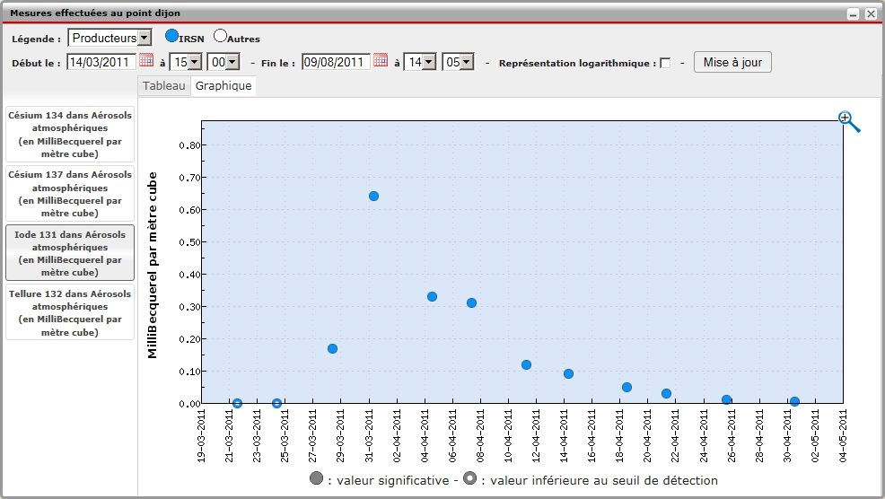Click the data point near 0.05 on 18-04-2011
Image resolution: width=885 pixels, height=499 pixels.
[x=627, y=387]
